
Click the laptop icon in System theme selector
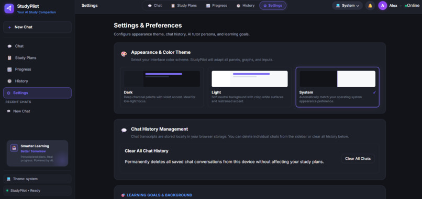click(338, 6)
